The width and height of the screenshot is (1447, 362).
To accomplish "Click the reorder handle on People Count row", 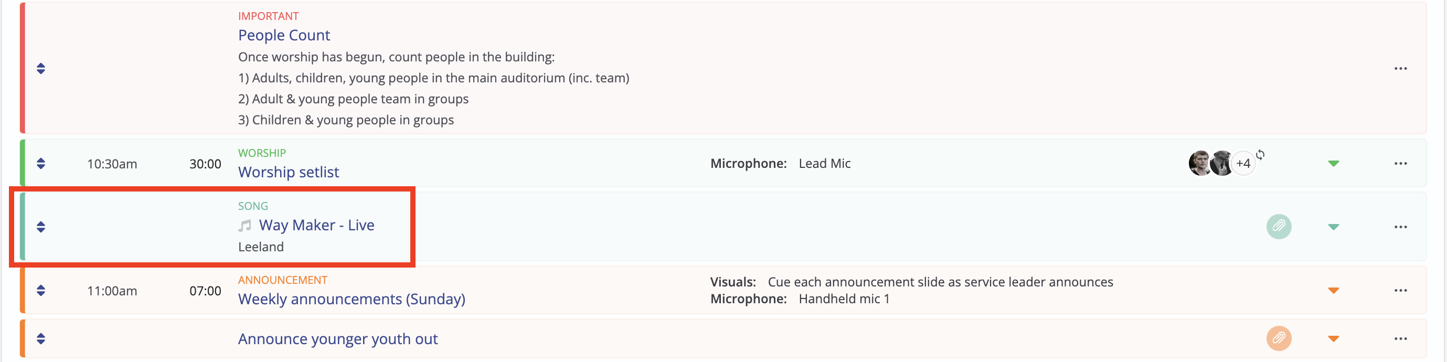I will tap(40, 69).
